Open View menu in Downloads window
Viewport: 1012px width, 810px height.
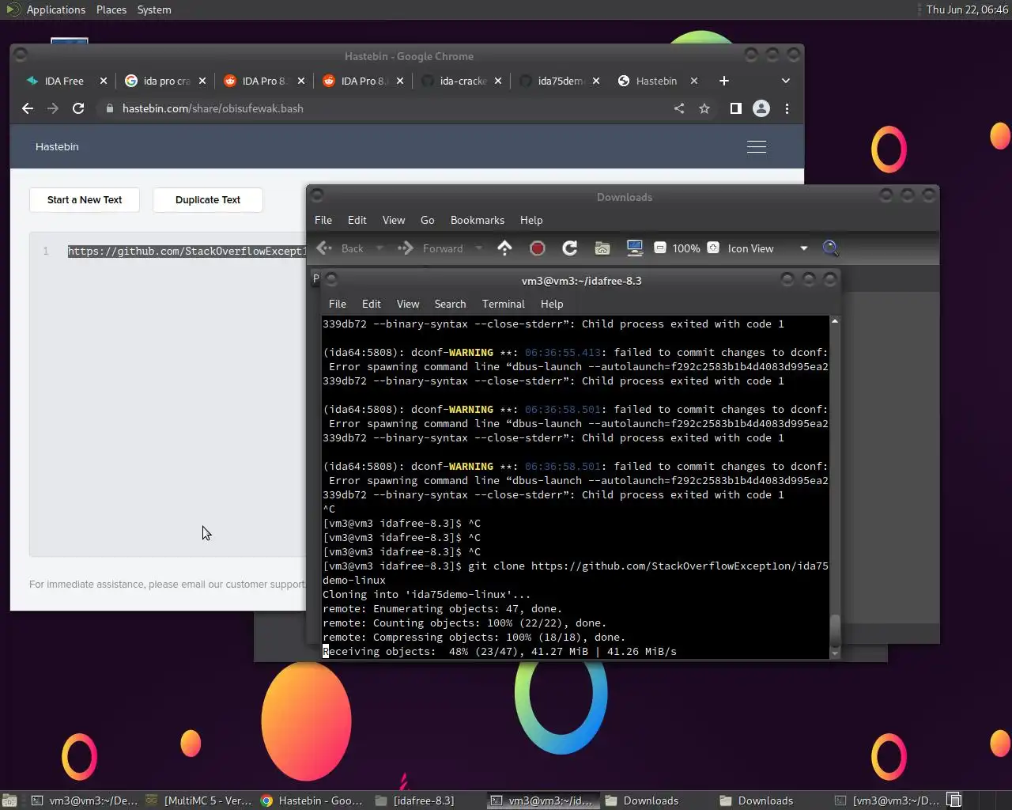394,220
